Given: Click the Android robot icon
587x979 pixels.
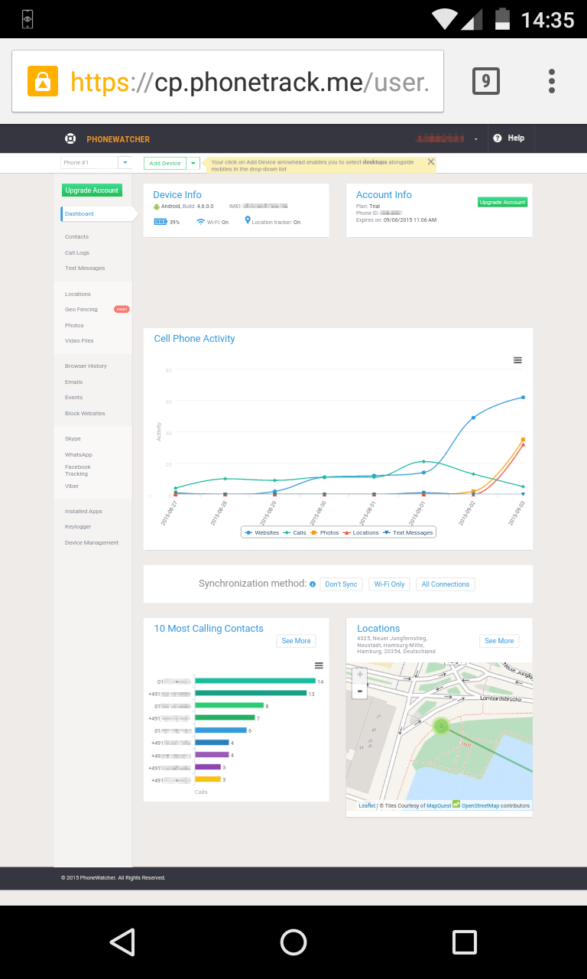Looking at the screenshot, I should point(157,207).
